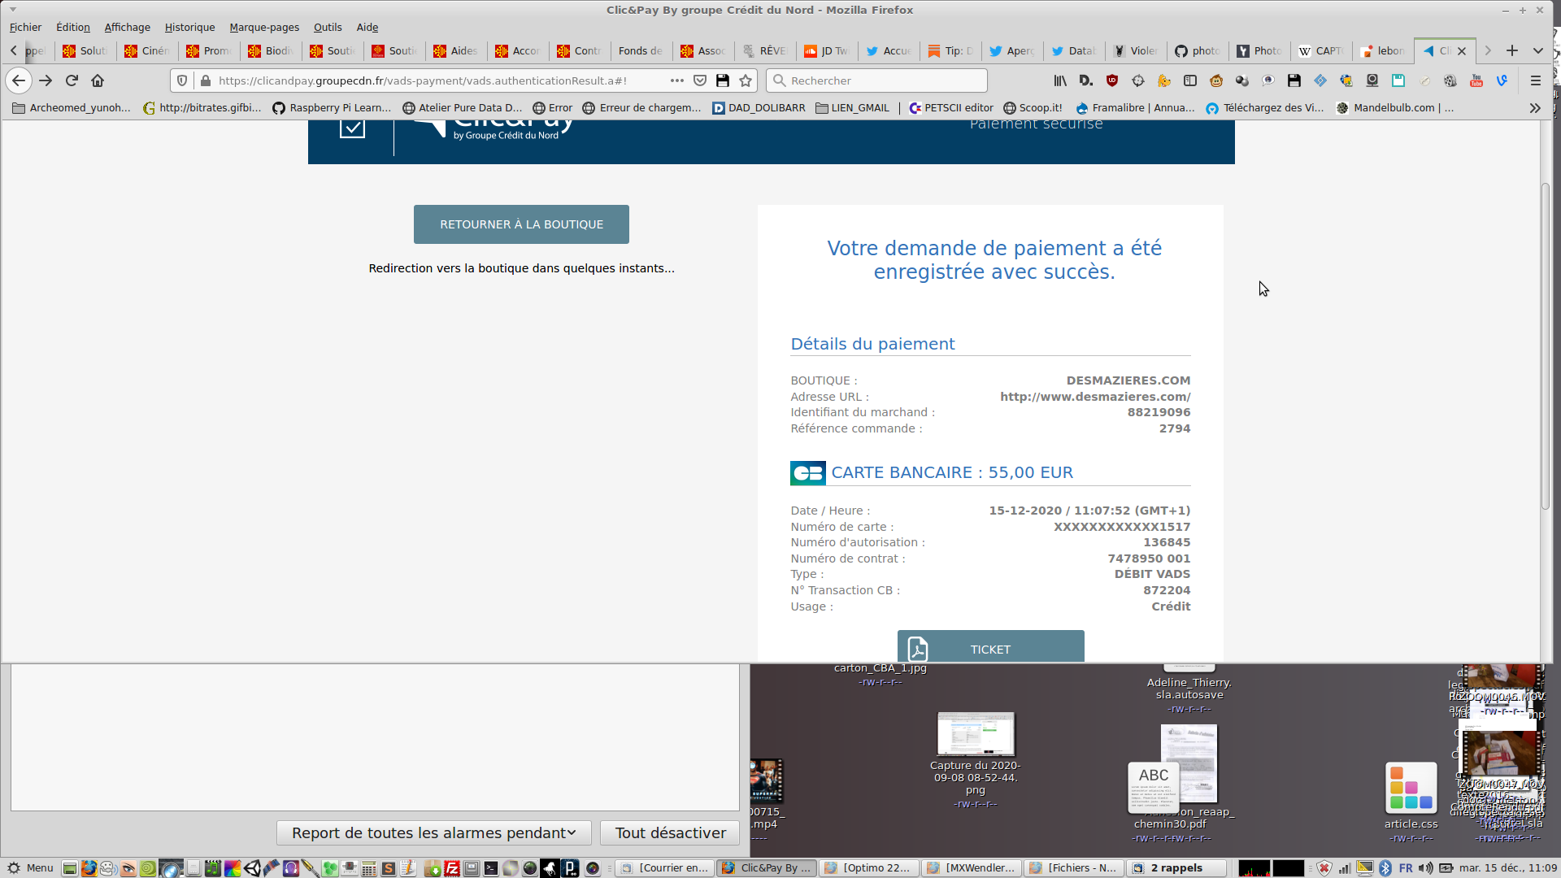Reload the current page
Image resolution: width=1561 pixels, height=878 pixels.
(x=72, y=80)
